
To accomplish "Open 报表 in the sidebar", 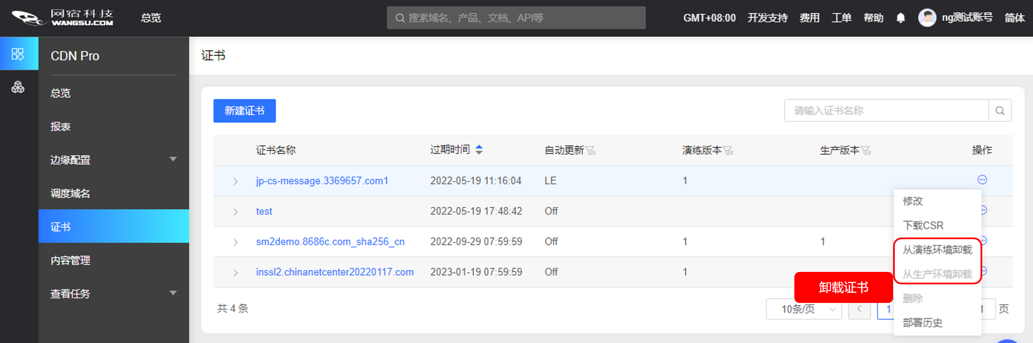I will click(x=60, y=126).
